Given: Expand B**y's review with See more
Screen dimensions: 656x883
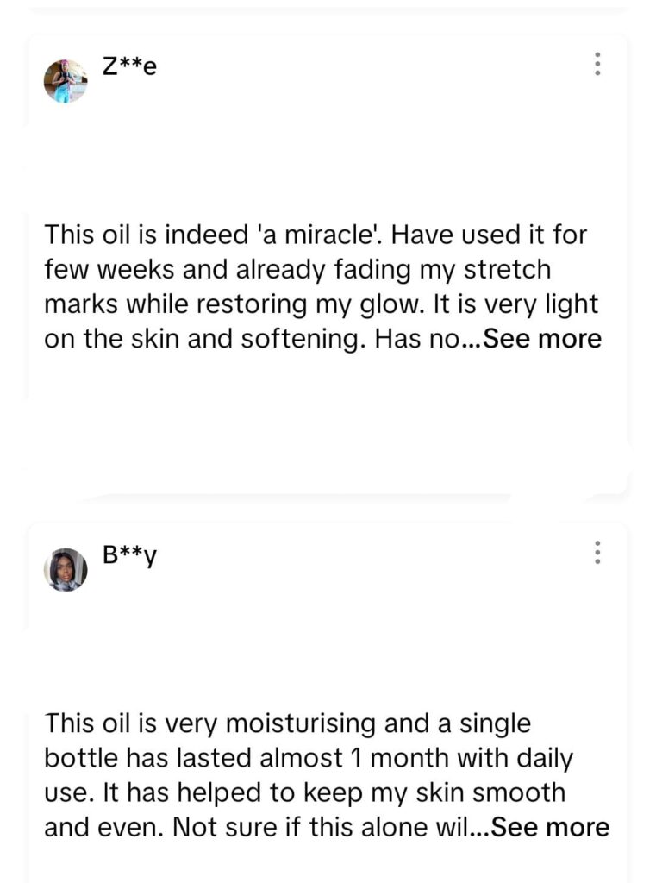Looking at the screenshot, I should pos(552,827).
